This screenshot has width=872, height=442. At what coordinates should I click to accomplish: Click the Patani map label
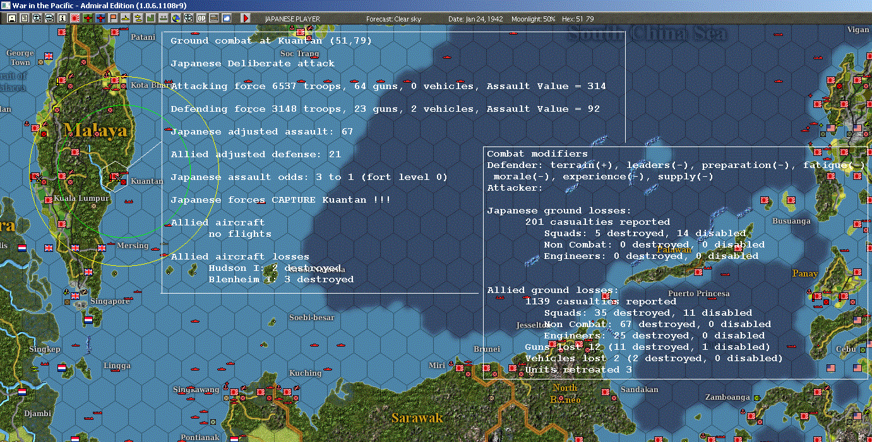(x=143, y=37)
